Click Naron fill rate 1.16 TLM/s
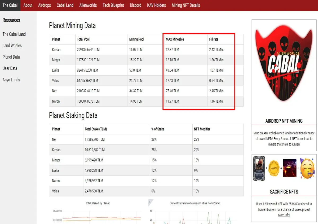The image size is (318, 224). tap(216, 101)
